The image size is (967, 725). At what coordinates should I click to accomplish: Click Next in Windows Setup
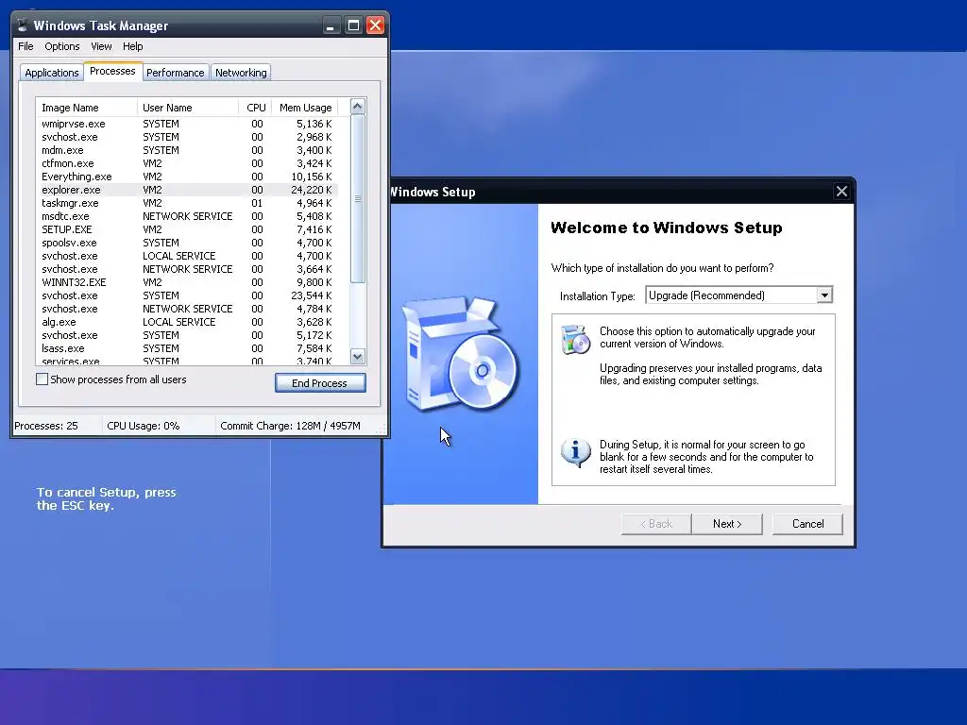pyautogui.click(x=726, y=524)
